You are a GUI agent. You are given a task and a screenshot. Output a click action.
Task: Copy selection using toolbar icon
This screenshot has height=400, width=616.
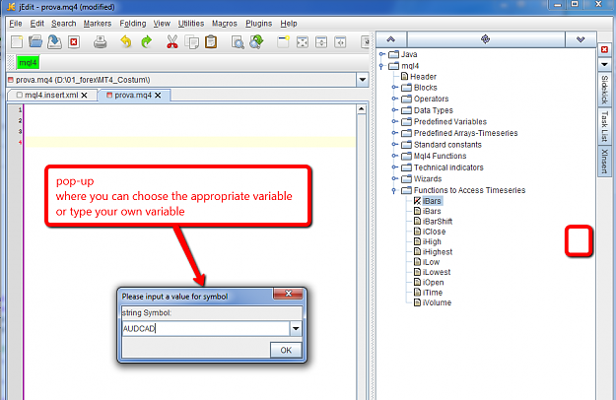pyautogui.click(x=192, y=41)
